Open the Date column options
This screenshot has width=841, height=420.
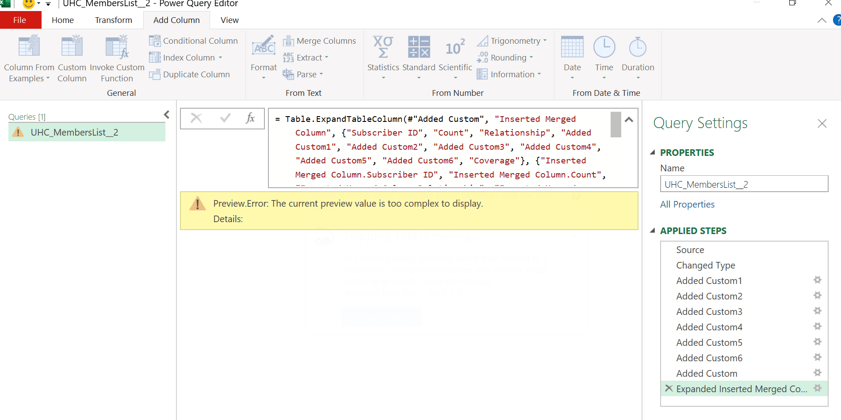click(572, 57)
